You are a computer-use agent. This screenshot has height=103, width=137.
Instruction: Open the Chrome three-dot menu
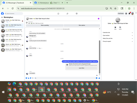pos(134,9)
